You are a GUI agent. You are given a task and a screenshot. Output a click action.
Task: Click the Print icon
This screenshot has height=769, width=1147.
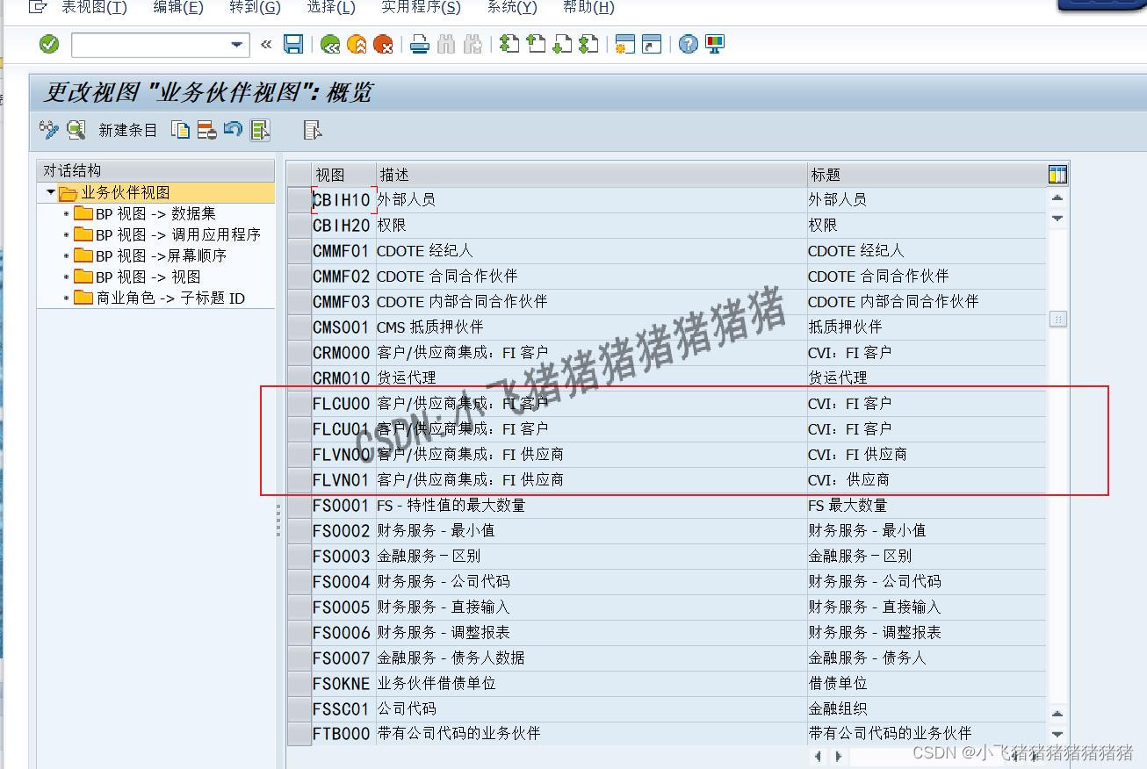click(x=420, y=44)
